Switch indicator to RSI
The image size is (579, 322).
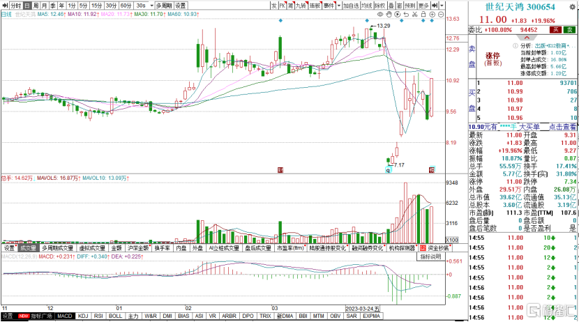point(98,316)
